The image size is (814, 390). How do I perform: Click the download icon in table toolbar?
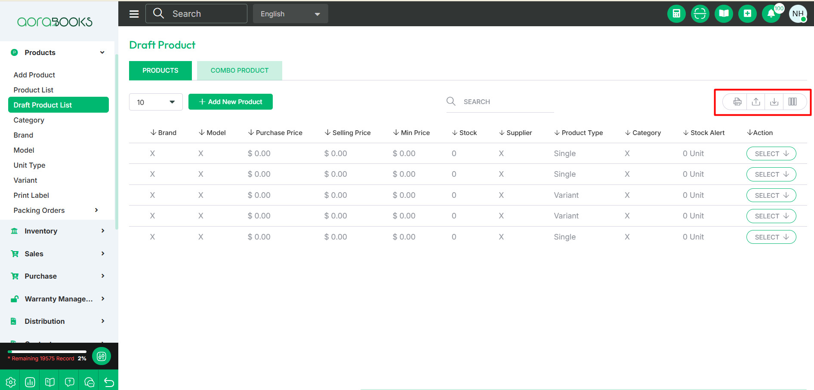pyautogui.click(x=774, y=102)
